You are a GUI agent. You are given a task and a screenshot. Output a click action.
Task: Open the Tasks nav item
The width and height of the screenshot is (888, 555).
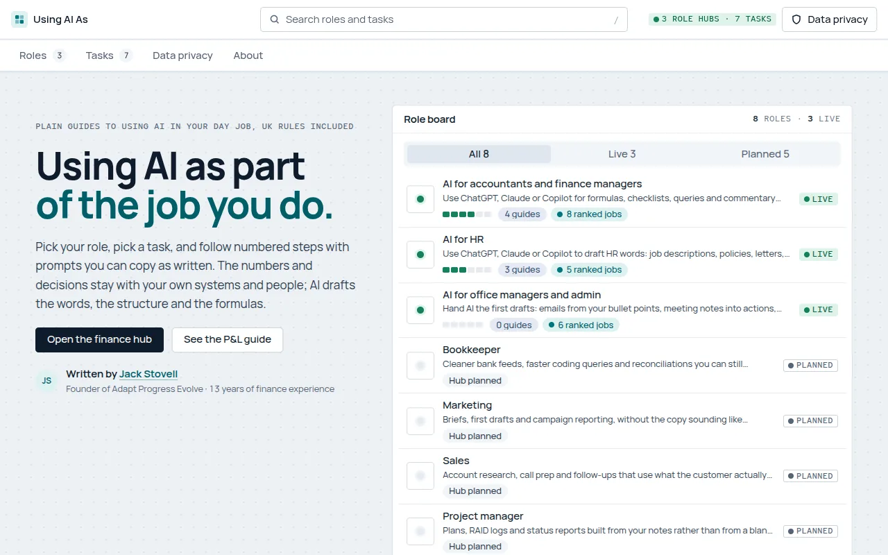click(109, 55)
